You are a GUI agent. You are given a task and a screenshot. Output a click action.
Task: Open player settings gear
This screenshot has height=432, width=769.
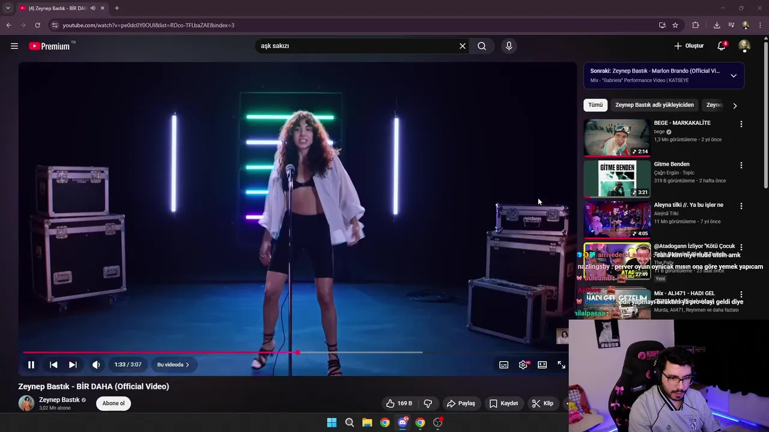point(523,364)
